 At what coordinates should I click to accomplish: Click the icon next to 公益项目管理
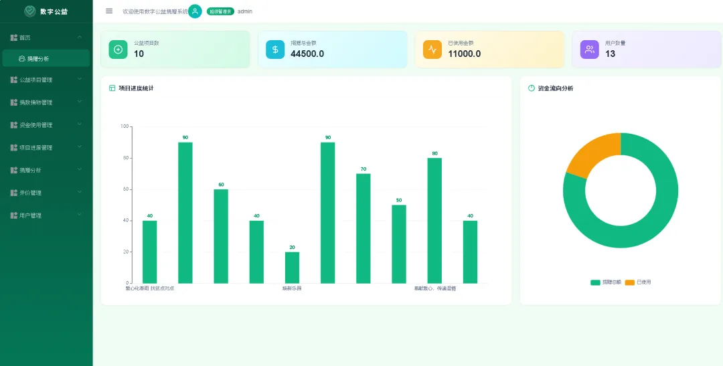coord(14,80)
